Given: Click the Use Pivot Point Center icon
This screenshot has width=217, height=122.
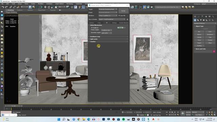Looking at the screenshot, I should (x=68, y=7).
